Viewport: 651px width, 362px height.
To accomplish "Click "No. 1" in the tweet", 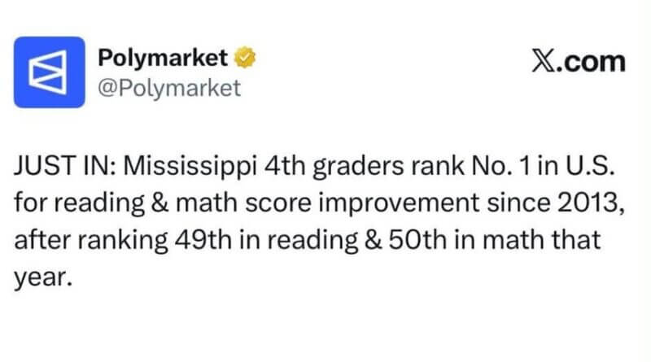I will tap(501, 166).
